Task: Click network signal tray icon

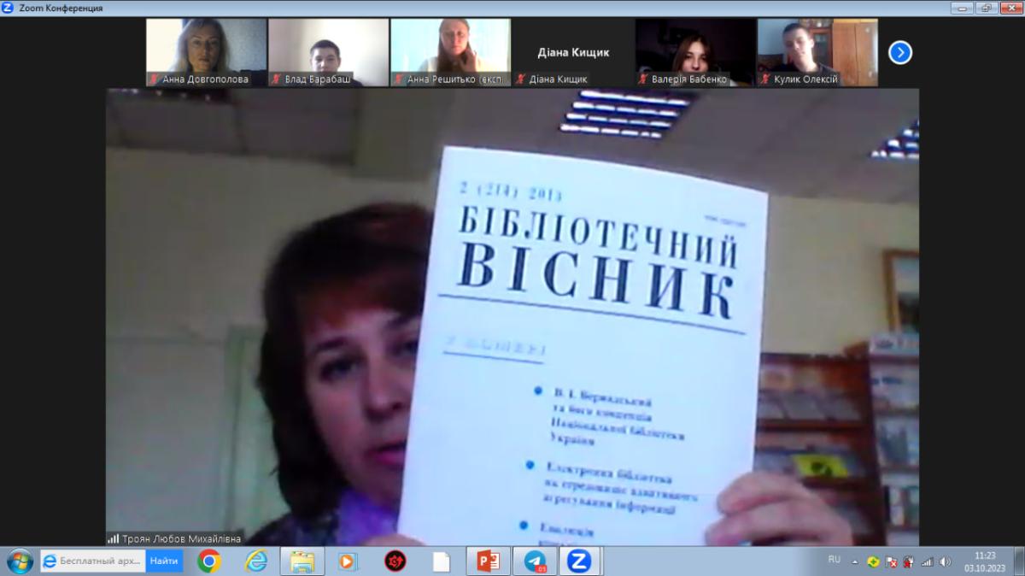Action: coord(928,561)
